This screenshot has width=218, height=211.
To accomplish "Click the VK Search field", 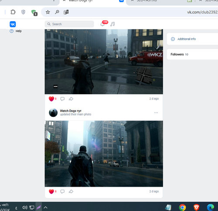I will [69, 24].
